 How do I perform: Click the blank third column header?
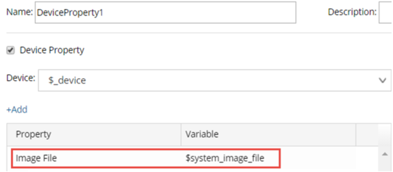tap(367, 134)
